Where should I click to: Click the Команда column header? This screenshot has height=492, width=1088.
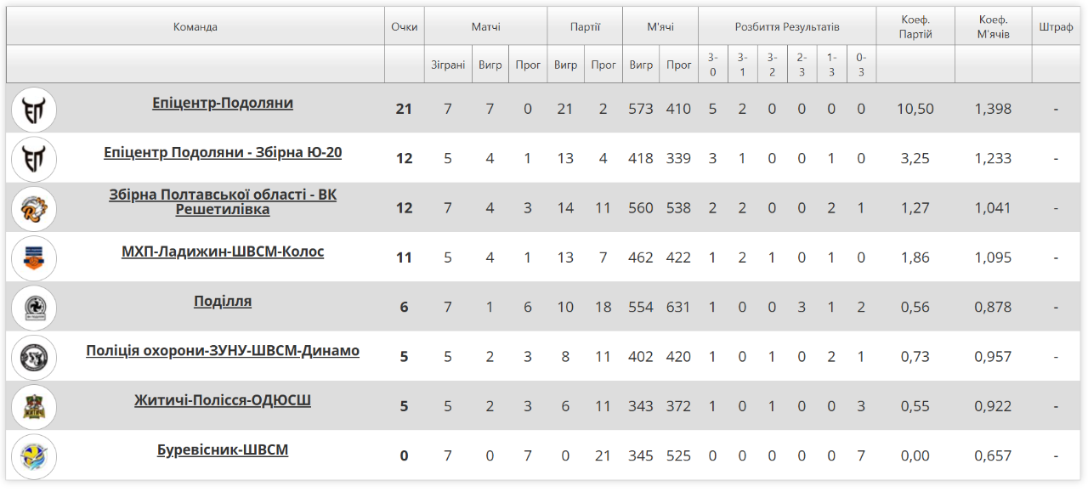tap(195, 26)
